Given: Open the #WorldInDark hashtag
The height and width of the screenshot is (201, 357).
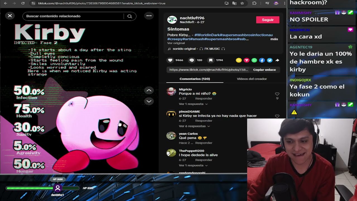Looking at the screenshot, I should pos(207,35).
